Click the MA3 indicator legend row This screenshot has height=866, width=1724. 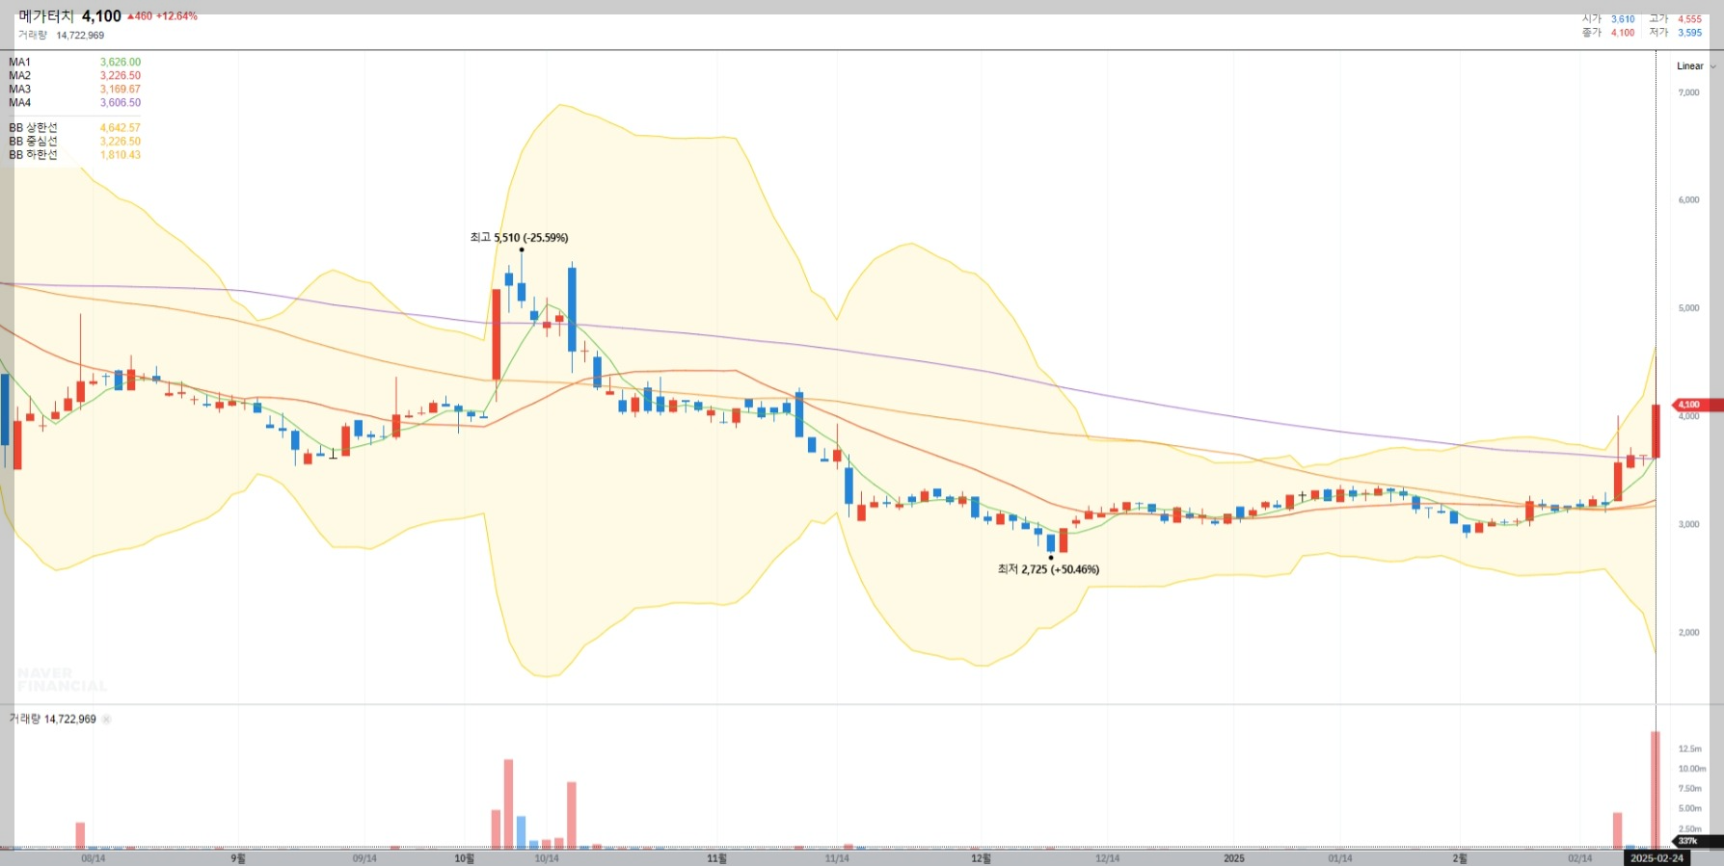[x=75, y=90]
